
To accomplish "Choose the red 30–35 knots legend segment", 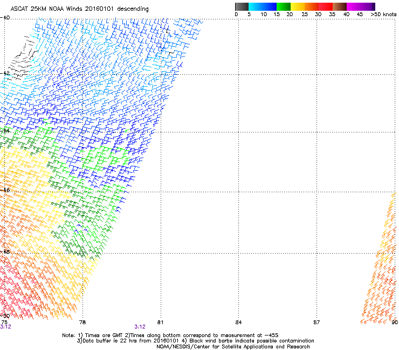I will point(326,6).
